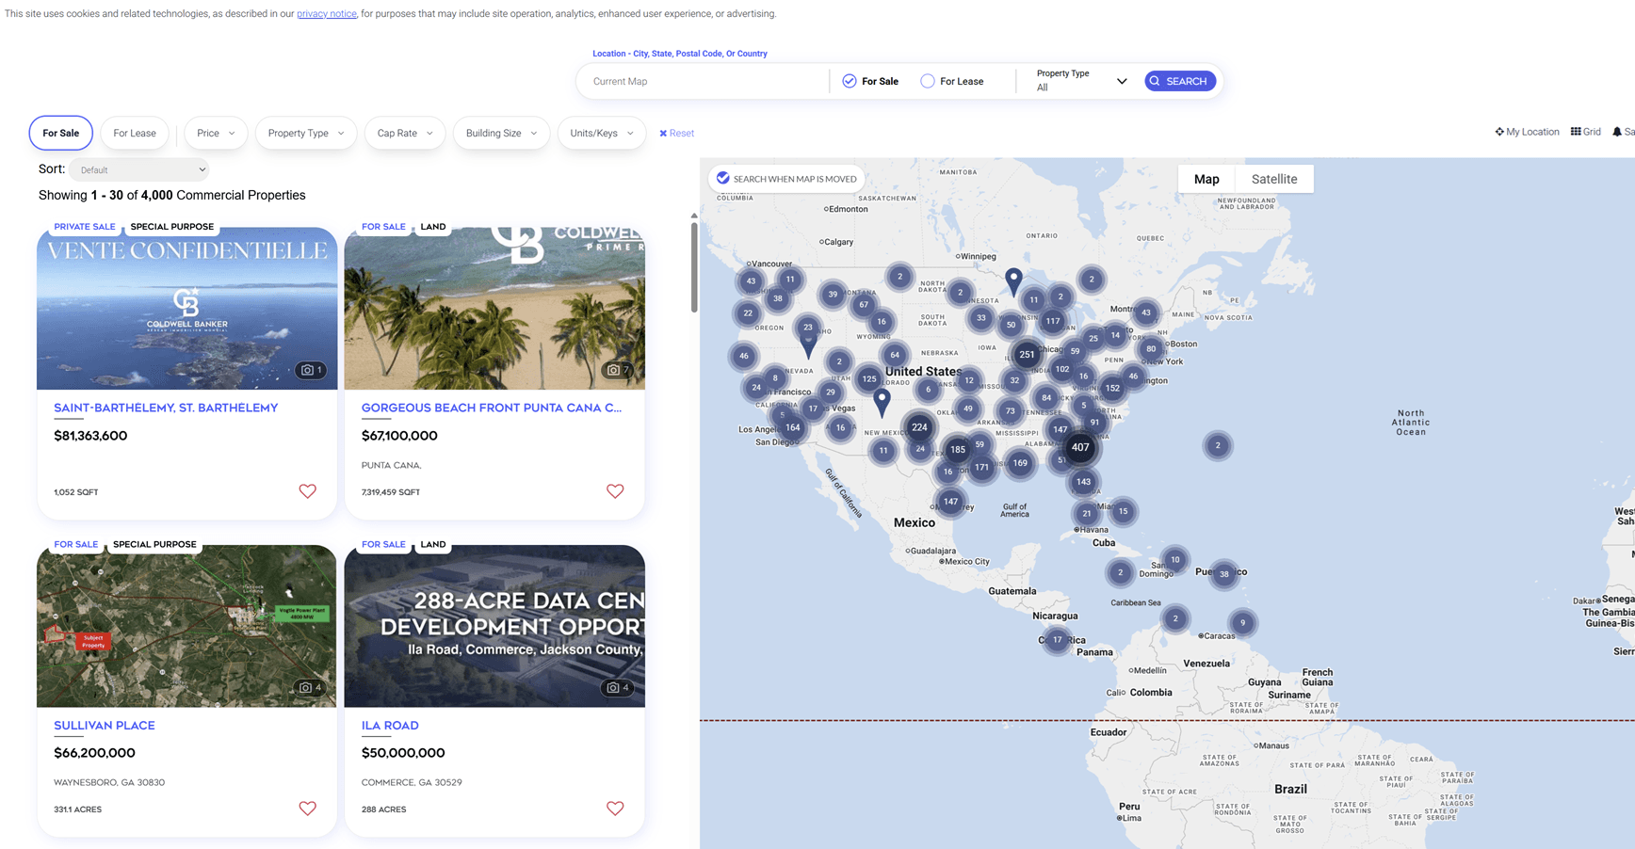Open the 224 property cluster in Texas

[x=919, y=427]
